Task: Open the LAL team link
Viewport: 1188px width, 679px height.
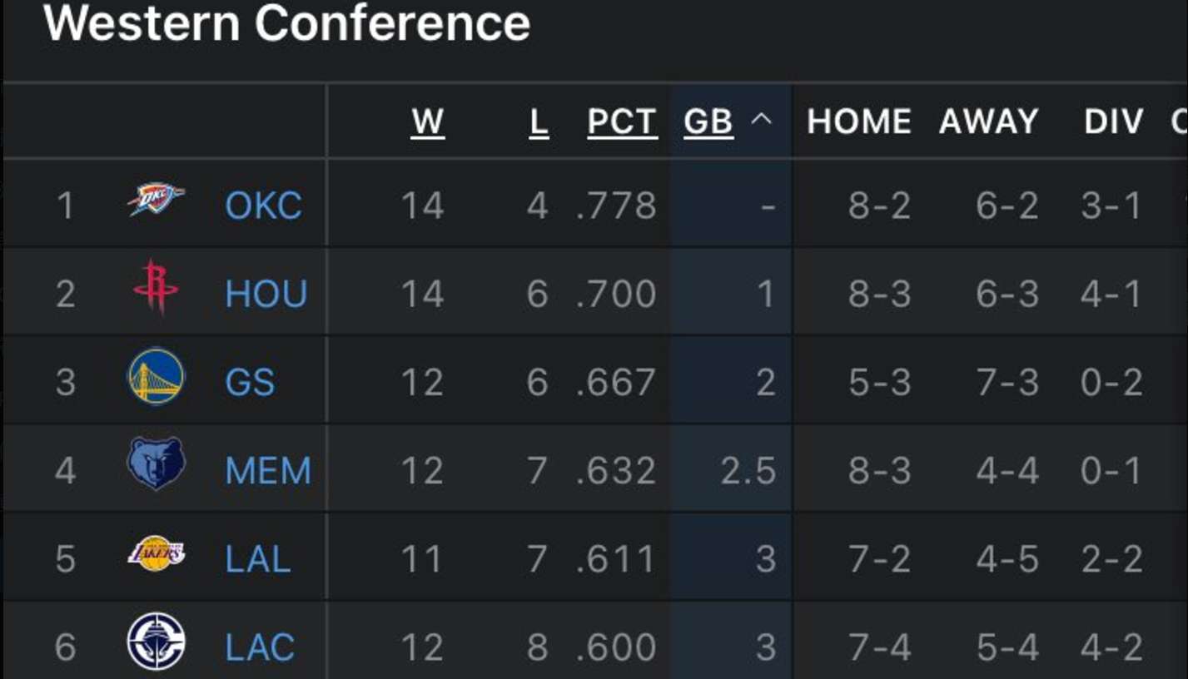Action: (258, 559)
